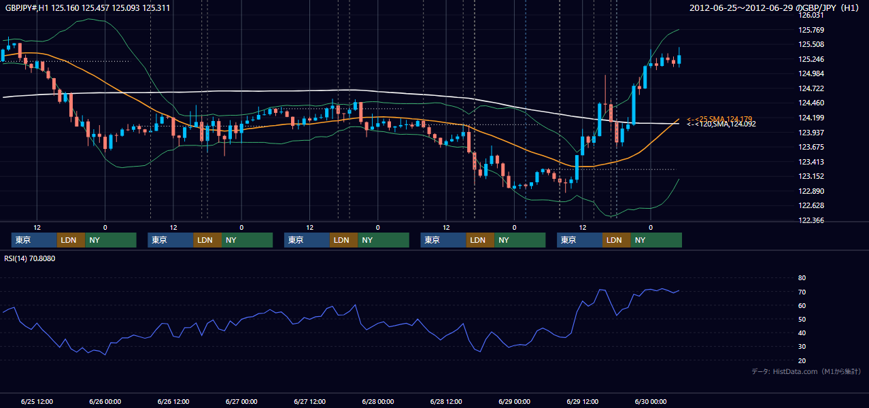Click RSI scale level 70

[802, 292]
